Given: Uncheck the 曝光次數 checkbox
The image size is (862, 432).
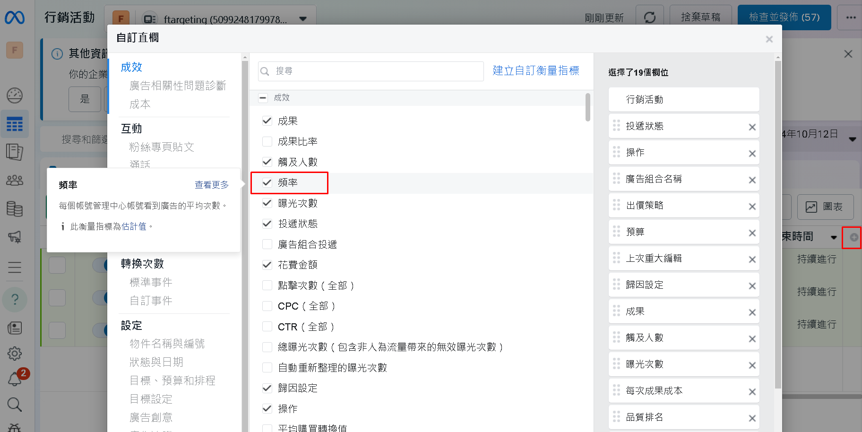Looking at the screenshot, I should point(267,203).
